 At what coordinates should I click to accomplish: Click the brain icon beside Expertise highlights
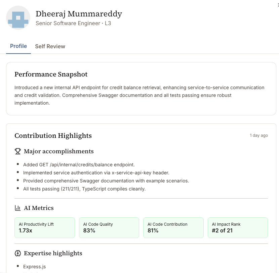(x=17, y=253)
